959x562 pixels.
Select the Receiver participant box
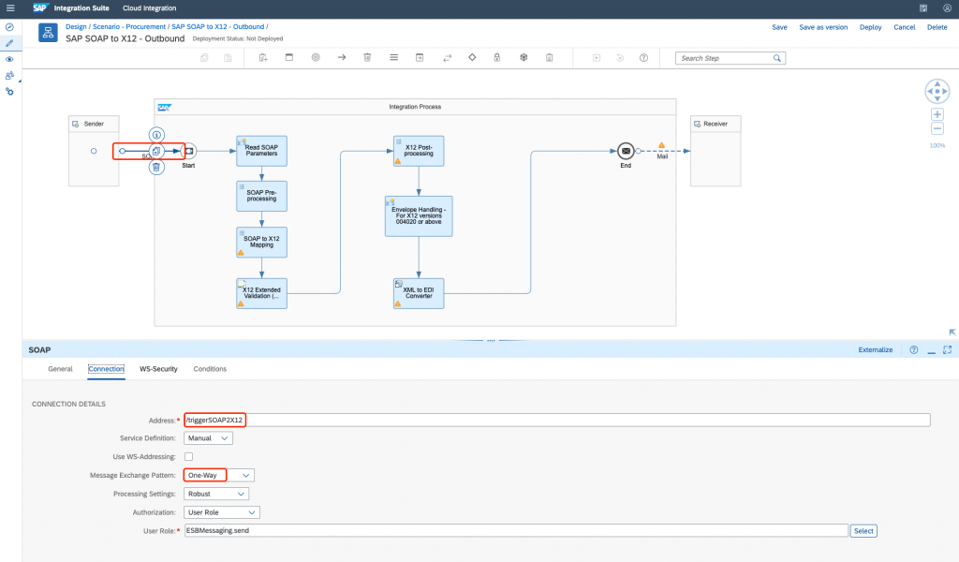tap(716, 151)
